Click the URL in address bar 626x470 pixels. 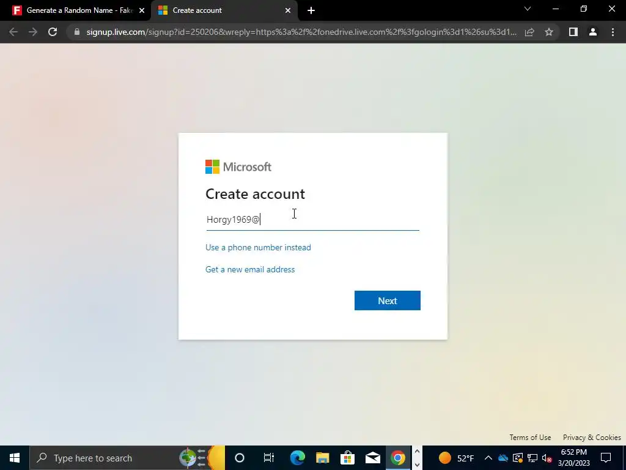[301, 32]
